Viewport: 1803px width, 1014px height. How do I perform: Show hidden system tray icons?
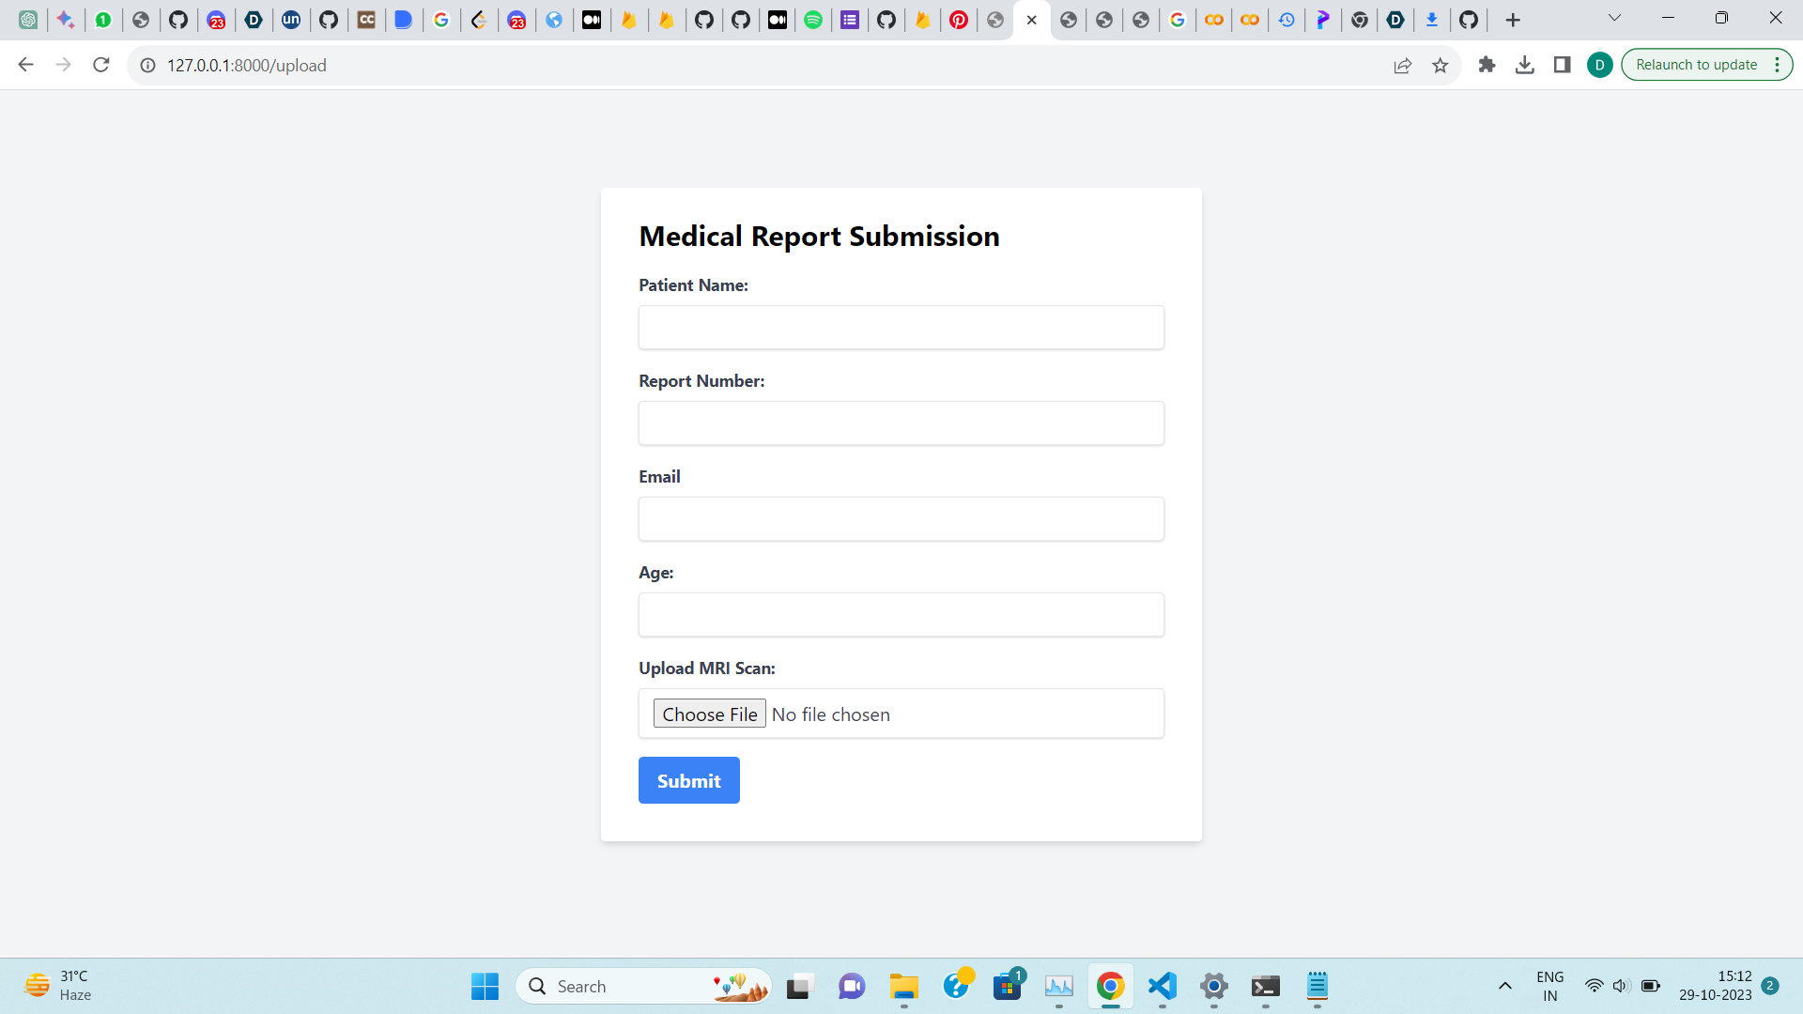tap(1504, 986)
